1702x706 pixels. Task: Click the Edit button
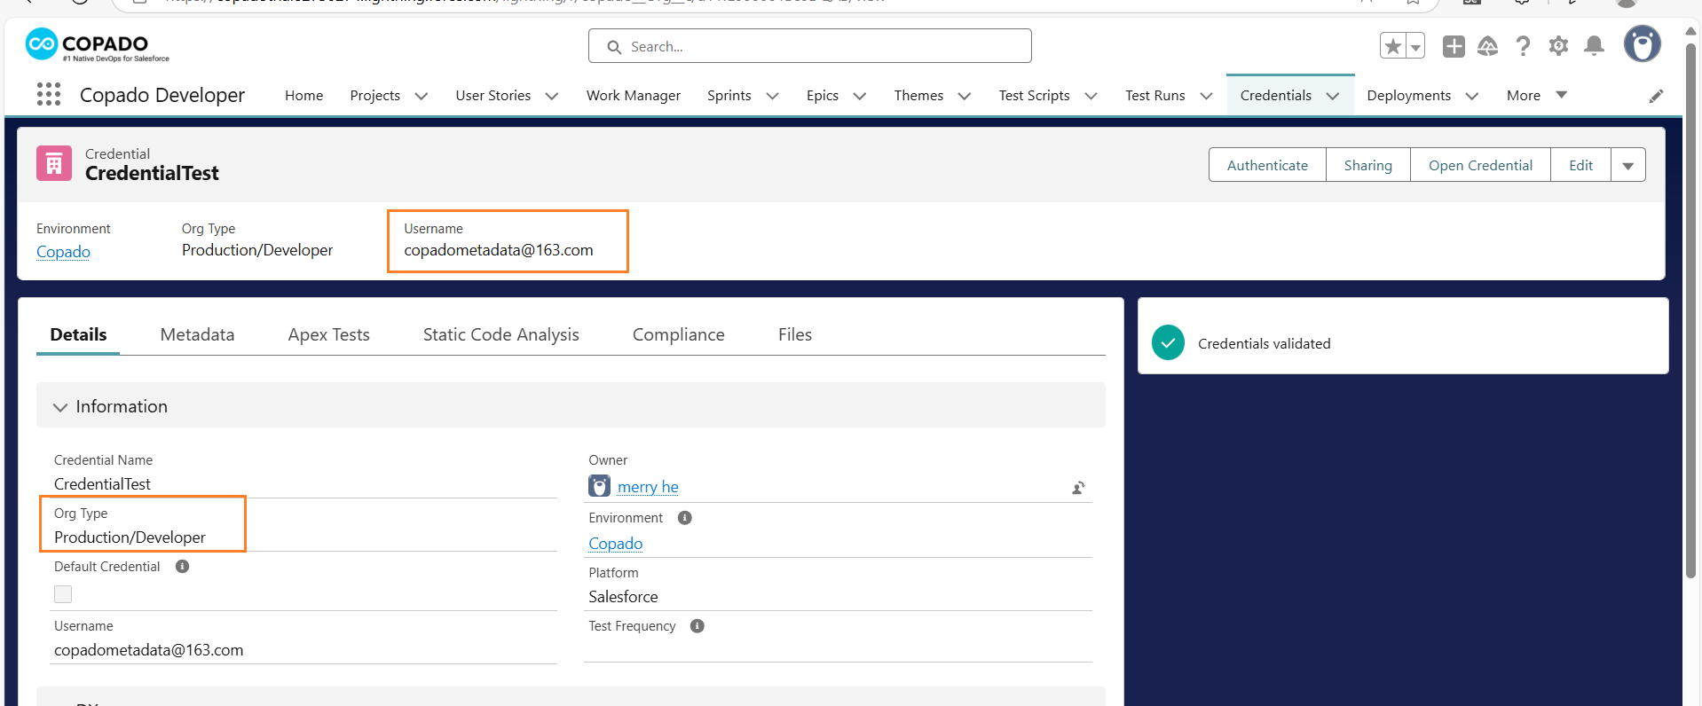pos(1580,165)
